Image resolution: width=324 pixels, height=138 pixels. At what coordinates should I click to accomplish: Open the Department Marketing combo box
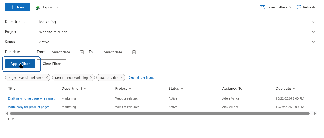click(177, 22)
